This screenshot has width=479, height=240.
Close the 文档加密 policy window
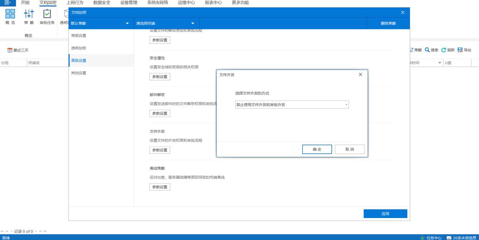(x=403, y=12)
